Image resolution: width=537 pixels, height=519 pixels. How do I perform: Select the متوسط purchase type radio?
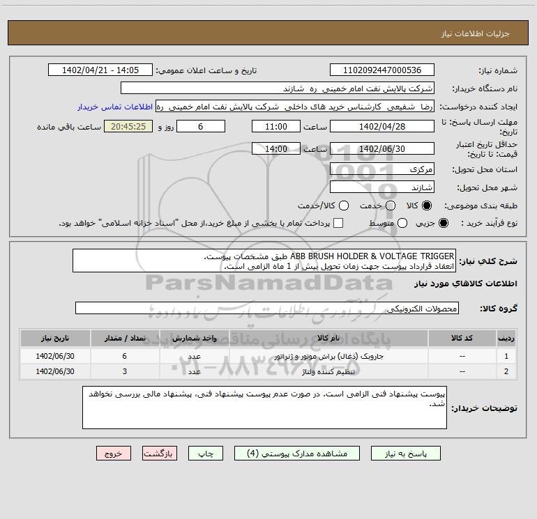pos(402,223)
